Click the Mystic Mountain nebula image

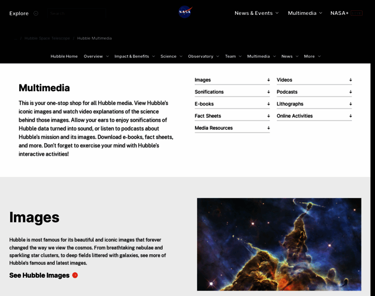[x=279, y=244]
